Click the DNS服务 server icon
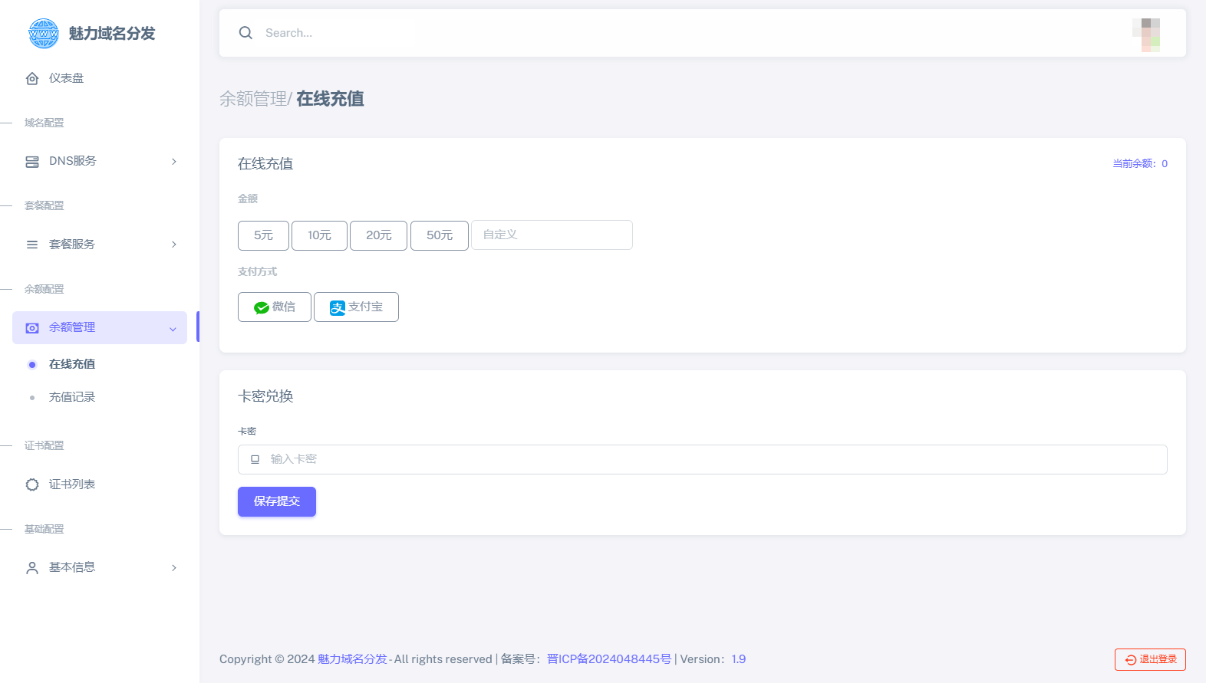Image resolution: width=1206 pixels, height=683 pixels. [x=32, y=162]
